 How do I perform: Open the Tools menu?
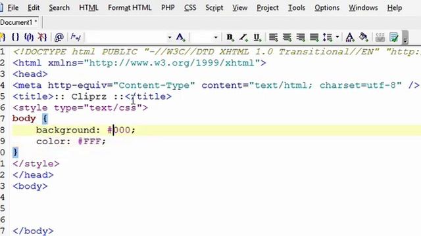[x=297, y=8]
